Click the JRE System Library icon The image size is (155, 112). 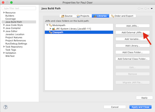(x=53, y=29)
